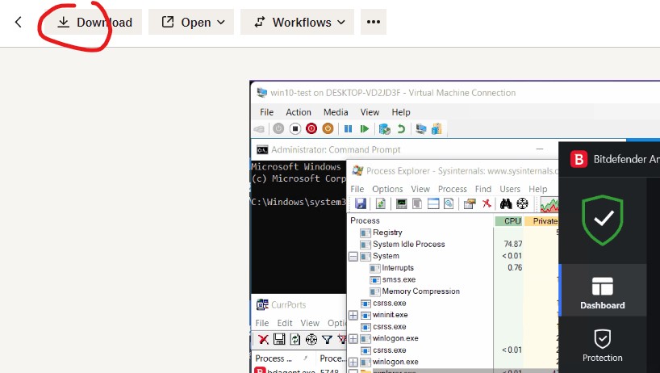Open the Bitdefender Dashboard tab
The image size is (660, 373).
coord(603,292)
